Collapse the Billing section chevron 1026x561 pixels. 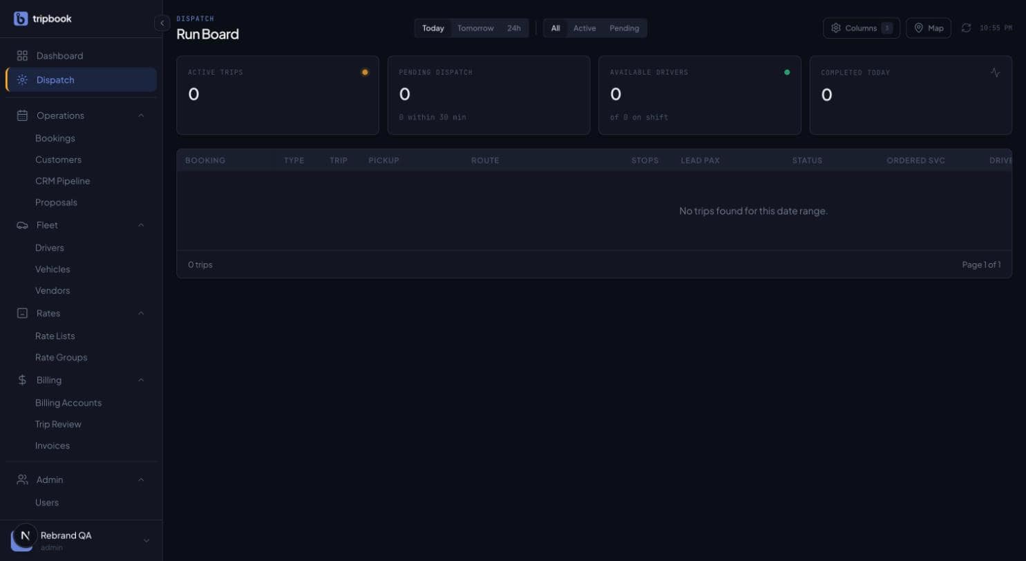point(141,380)
